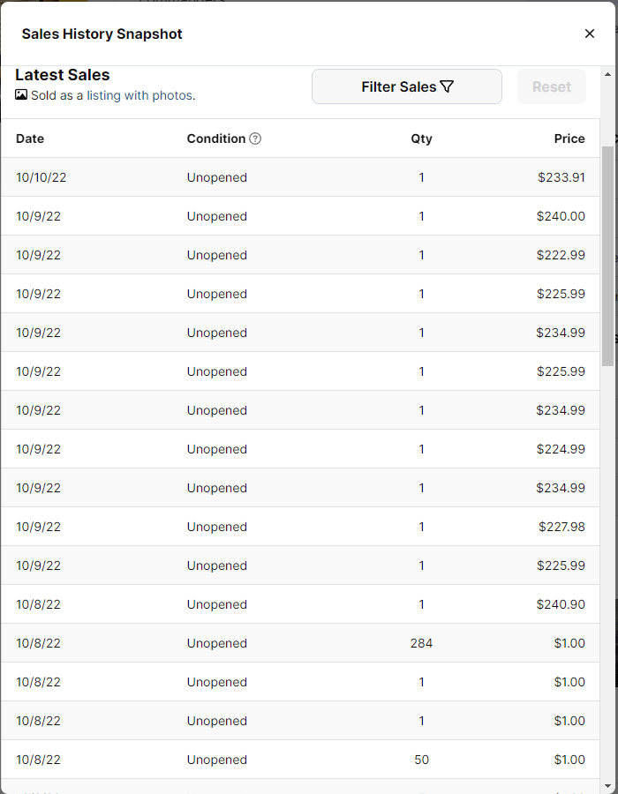
Task: Click the Condition help question-mark icon
Action: pos(255,139)
